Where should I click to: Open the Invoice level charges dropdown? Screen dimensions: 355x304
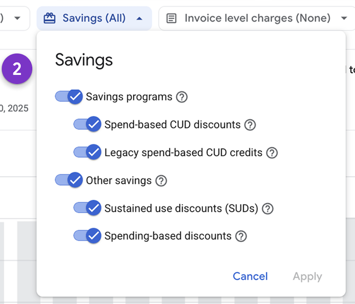[344, 18]
